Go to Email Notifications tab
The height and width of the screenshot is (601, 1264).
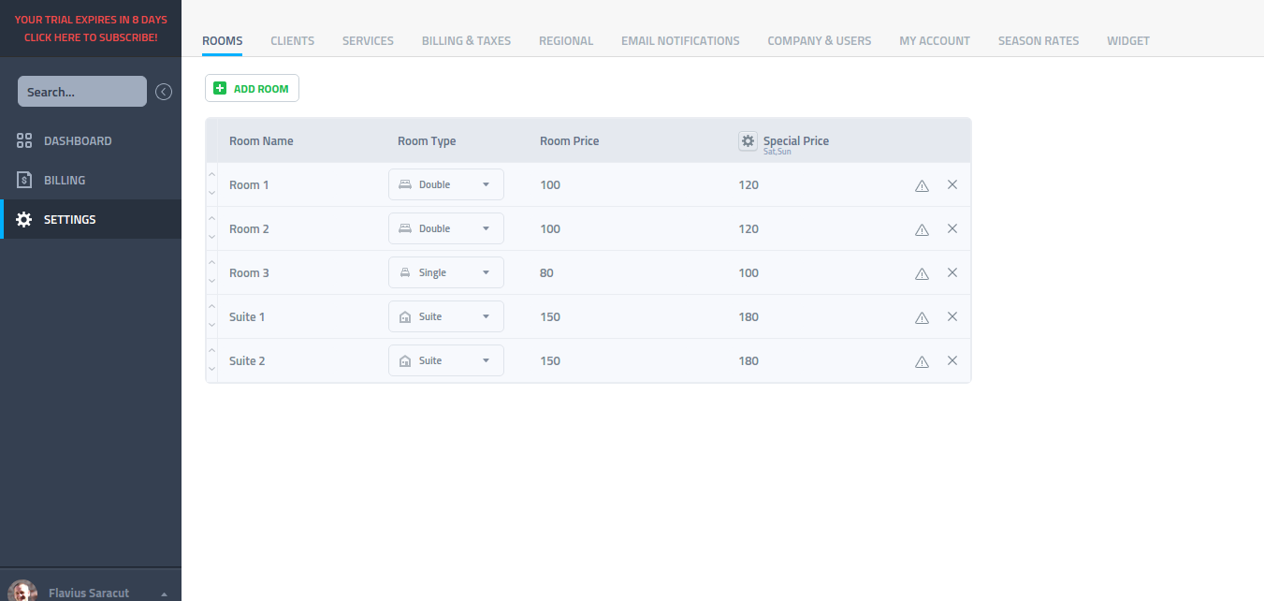pos(680,40)
